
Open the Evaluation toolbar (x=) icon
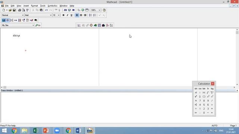click(16, 20)
